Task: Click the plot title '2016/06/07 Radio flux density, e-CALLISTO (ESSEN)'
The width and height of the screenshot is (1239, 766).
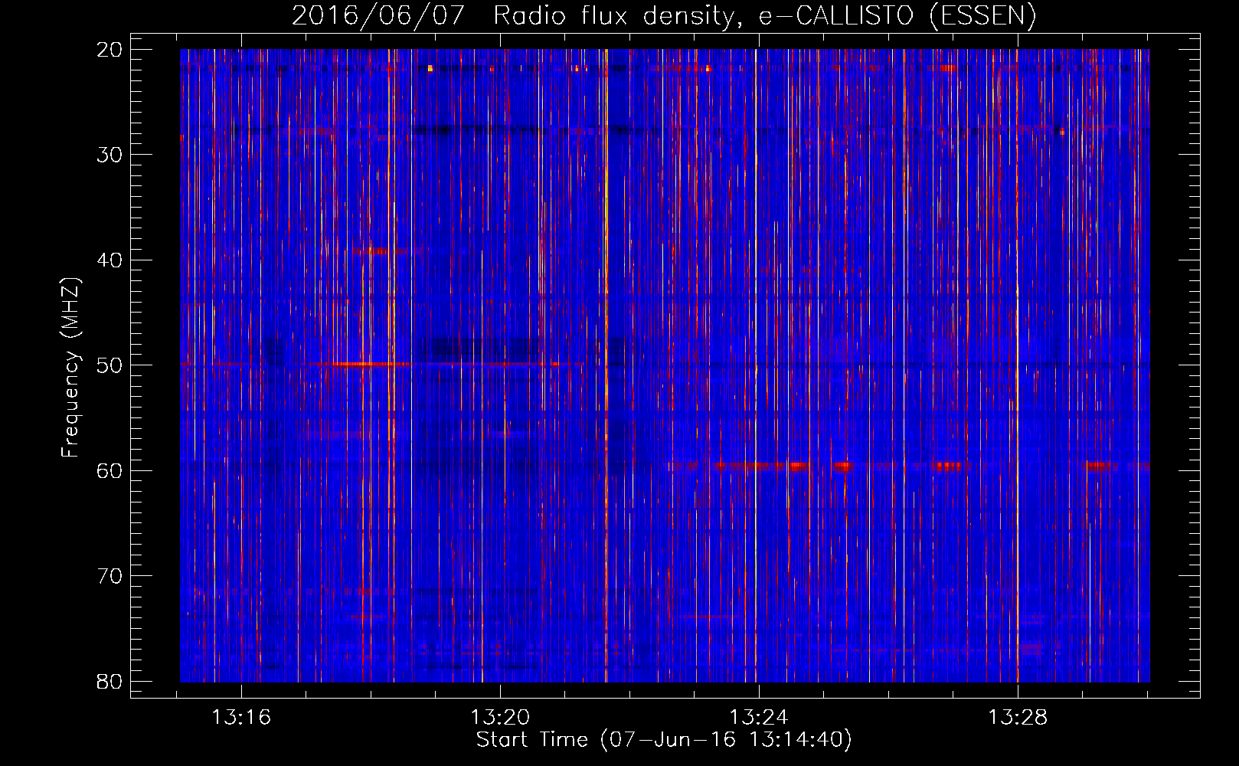Action: 664,15
